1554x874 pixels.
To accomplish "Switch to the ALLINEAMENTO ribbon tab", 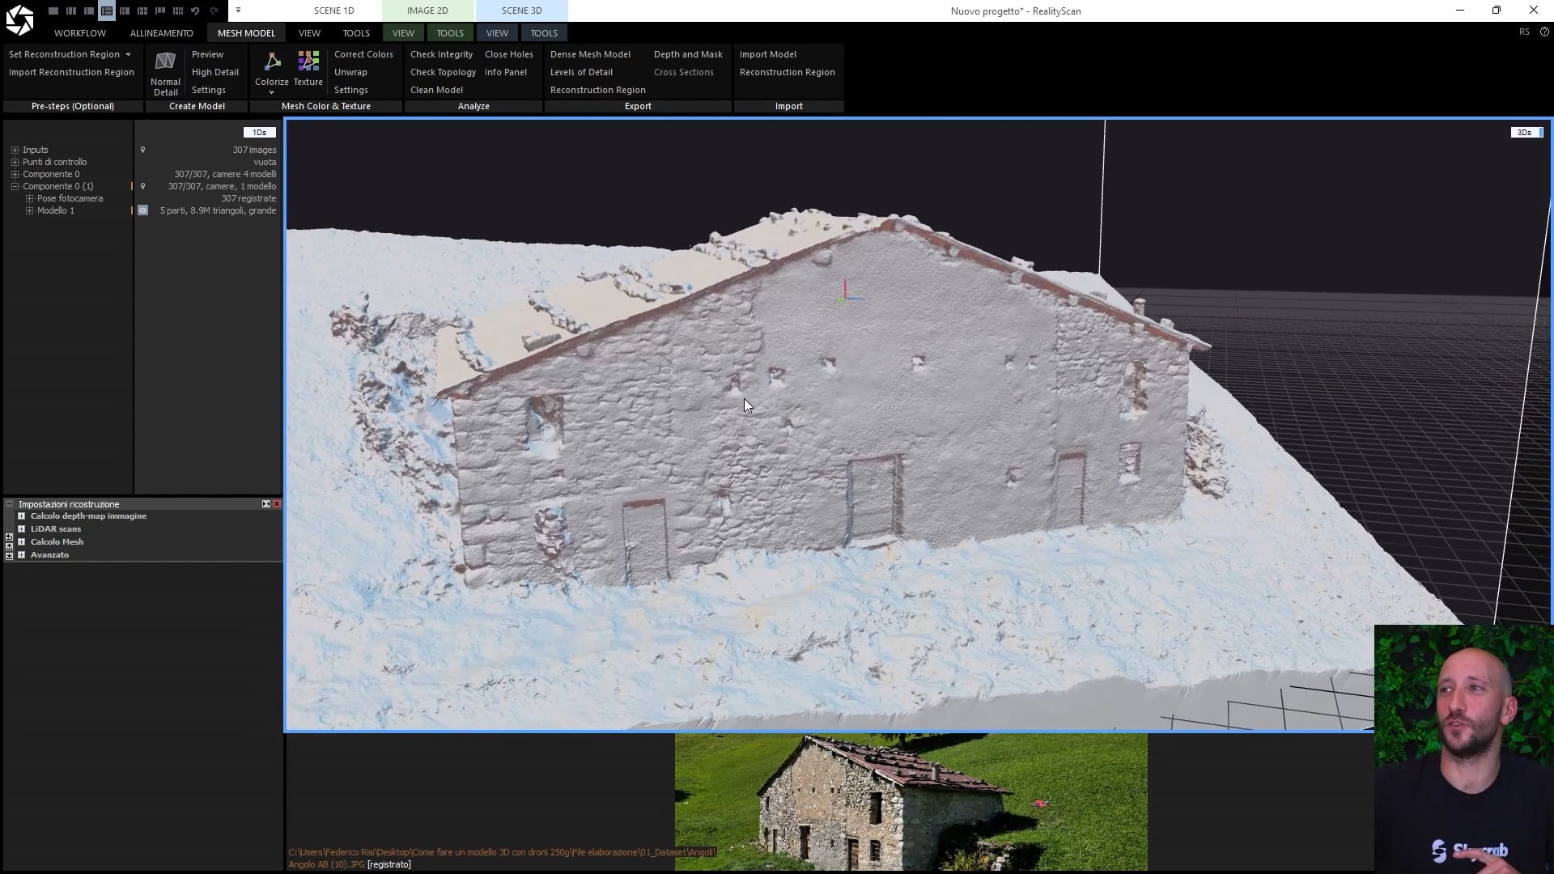I will point(161,33).
